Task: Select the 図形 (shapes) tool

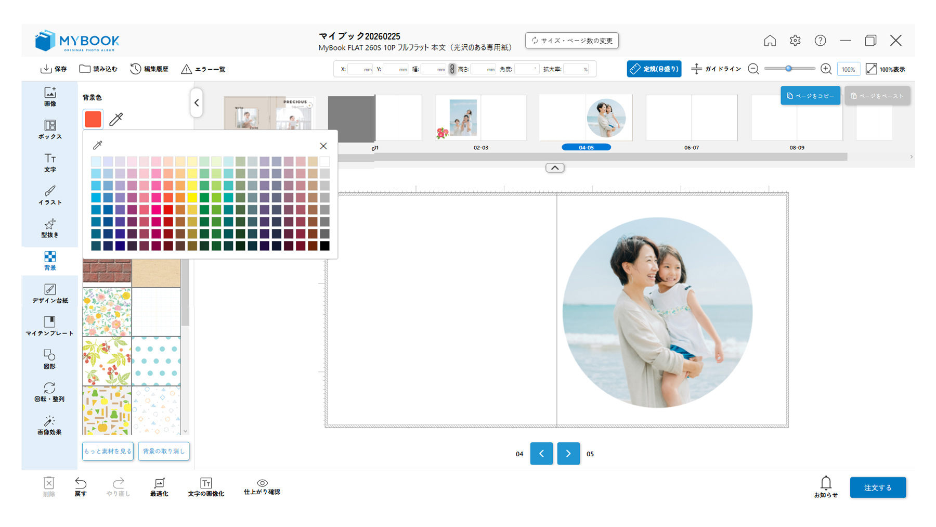Action: (50, 359)
